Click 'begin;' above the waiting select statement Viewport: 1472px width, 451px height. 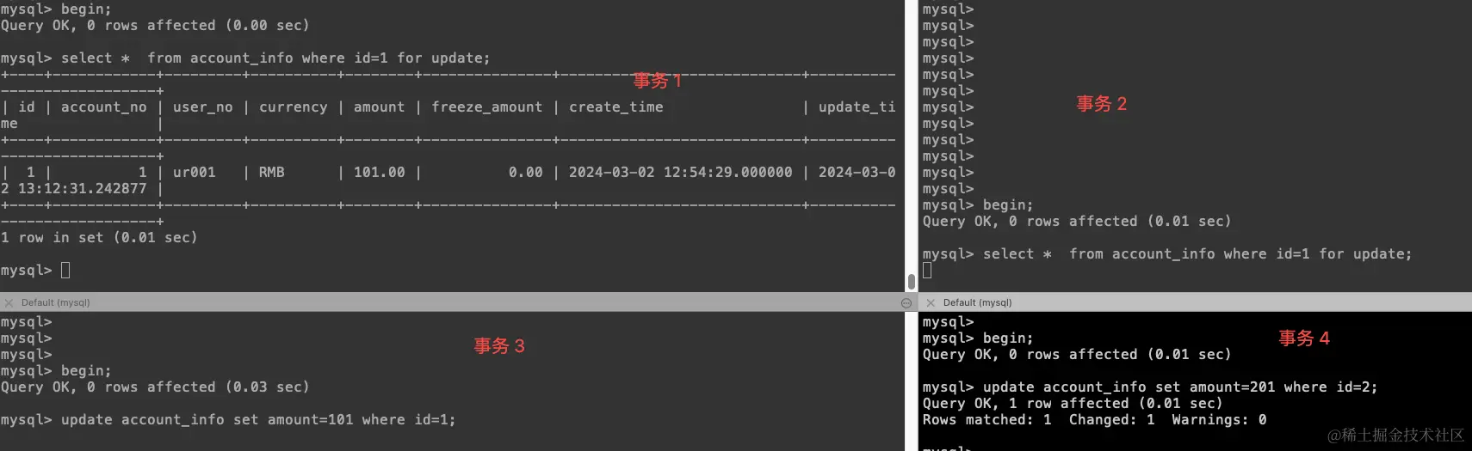click(1008, 205)
